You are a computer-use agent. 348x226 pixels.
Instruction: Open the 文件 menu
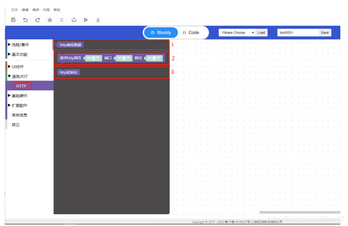(x=15, y=10)
